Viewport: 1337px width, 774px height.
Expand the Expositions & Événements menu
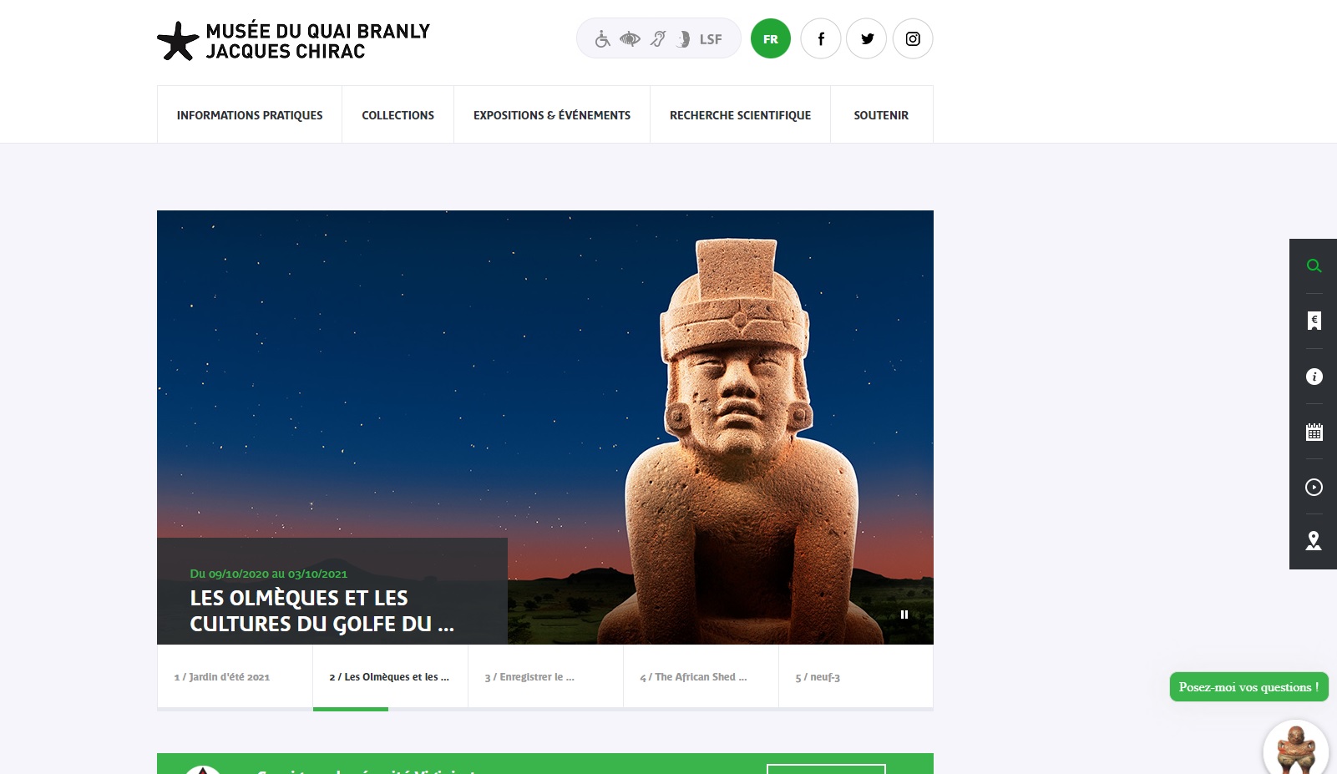[x=552, y=115]
